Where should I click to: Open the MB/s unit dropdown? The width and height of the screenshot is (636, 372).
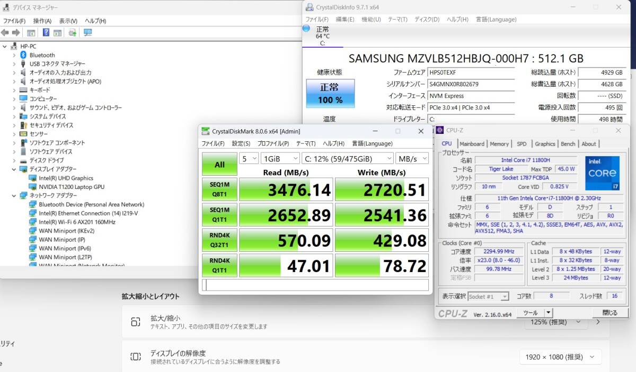[412, 158]
